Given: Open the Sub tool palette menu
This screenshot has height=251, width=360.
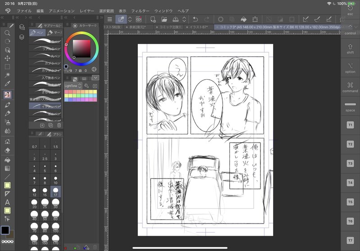Looking at the screenshot, I should (x=32, y=25).
